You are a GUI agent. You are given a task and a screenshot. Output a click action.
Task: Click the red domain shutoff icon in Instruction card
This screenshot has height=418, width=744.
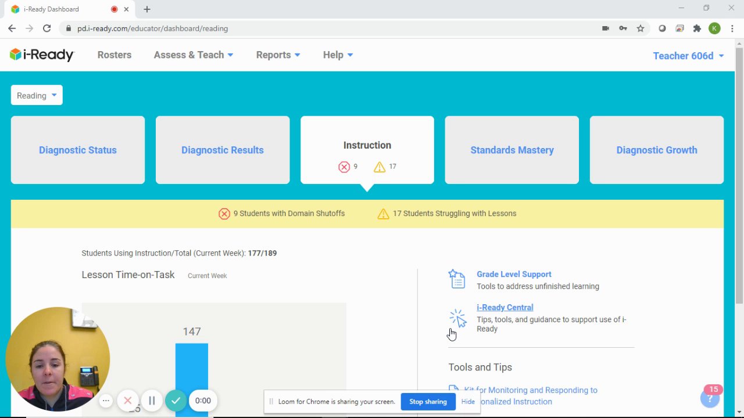(x=344, y=167)
